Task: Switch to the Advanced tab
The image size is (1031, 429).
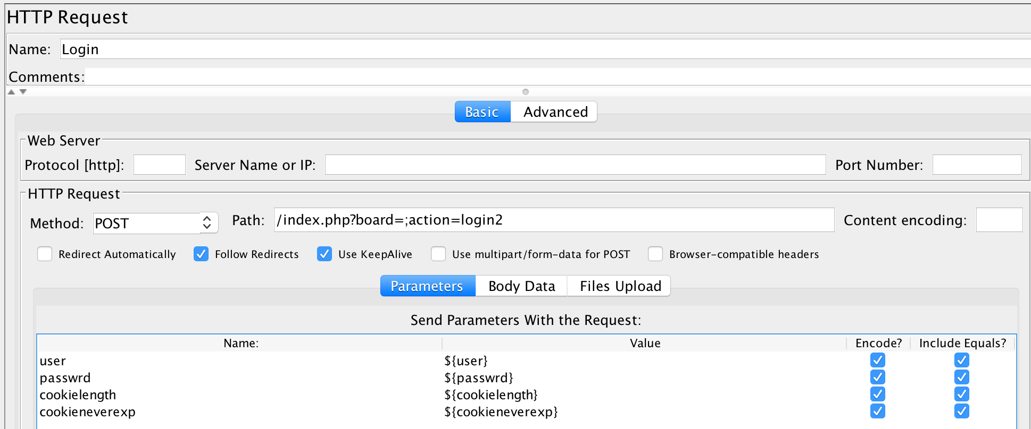Action: [x=555, y=111]
